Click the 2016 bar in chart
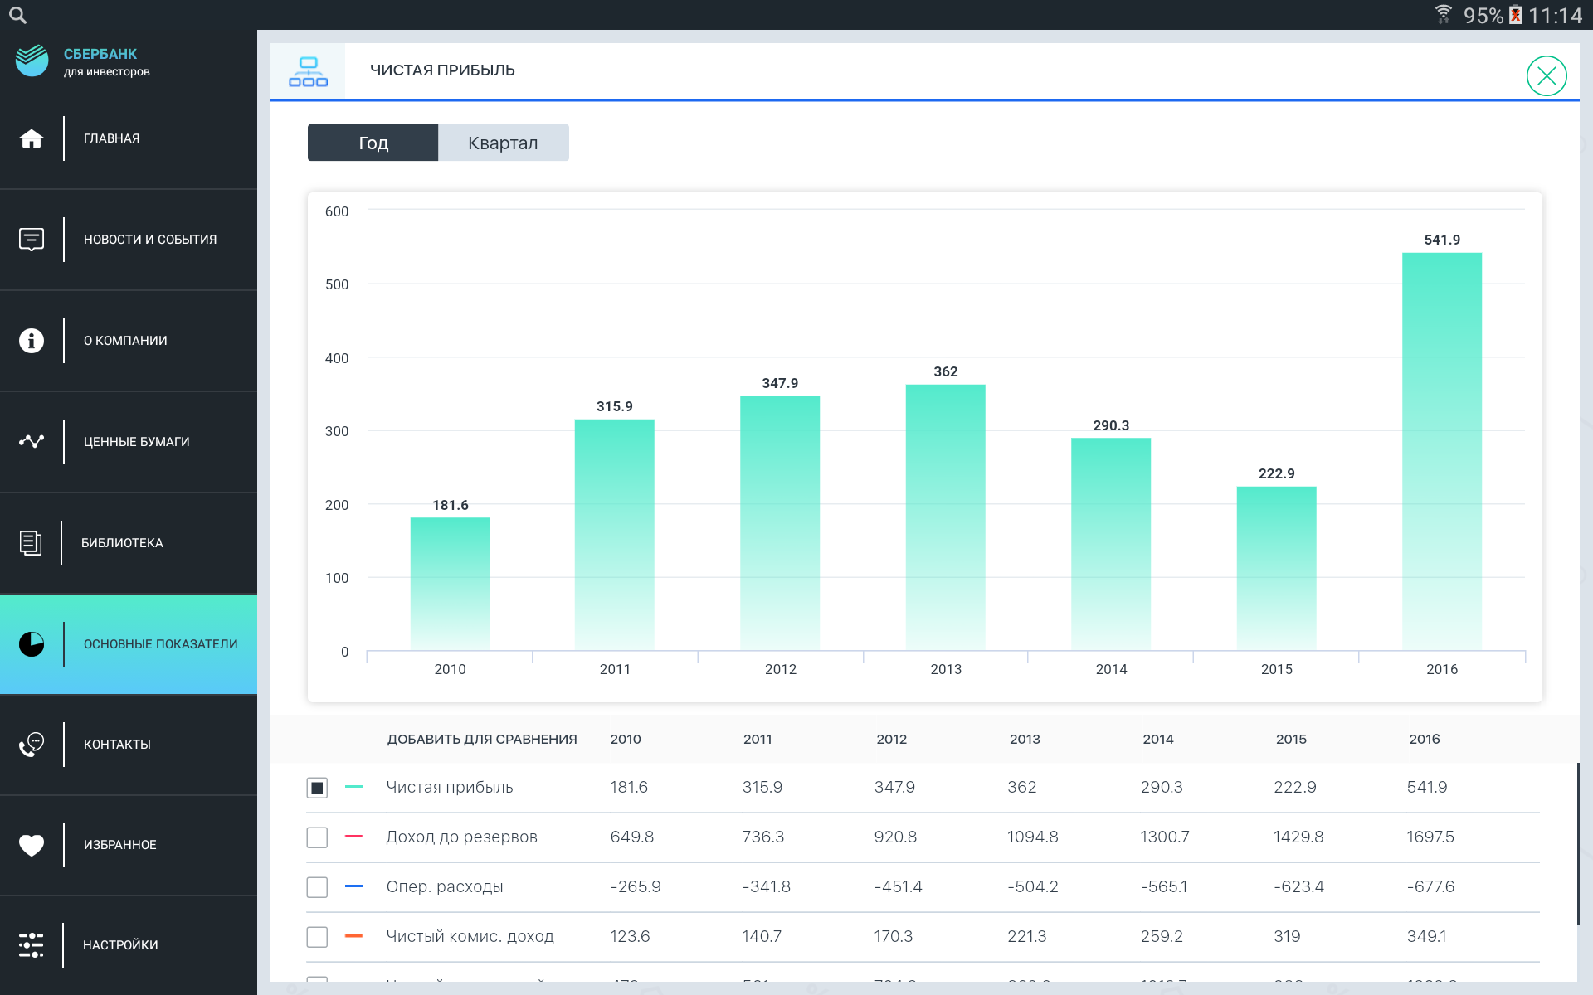 (1441, 452)
